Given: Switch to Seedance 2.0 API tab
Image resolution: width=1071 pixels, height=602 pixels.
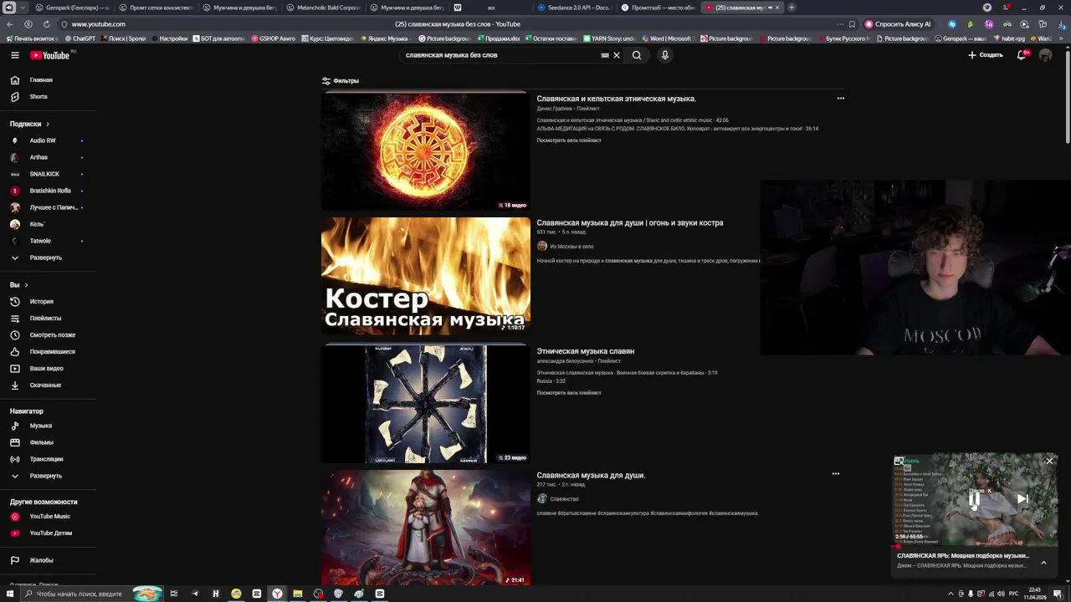Looking at the screenshot, I should (573, 8).
